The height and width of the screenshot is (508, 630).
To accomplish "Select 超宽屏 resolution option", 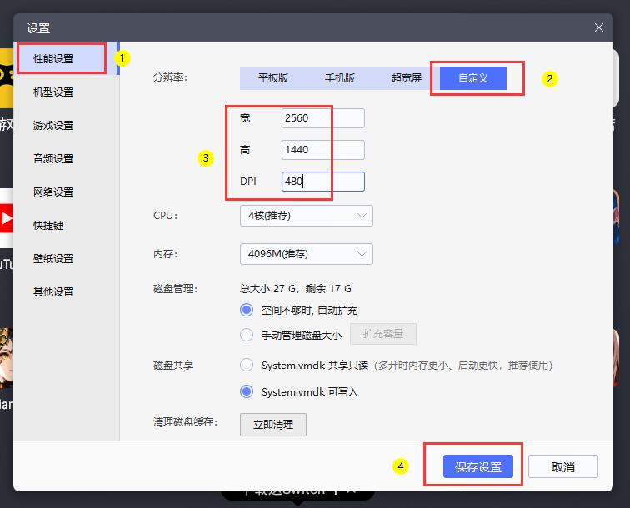I will (407, 77).
